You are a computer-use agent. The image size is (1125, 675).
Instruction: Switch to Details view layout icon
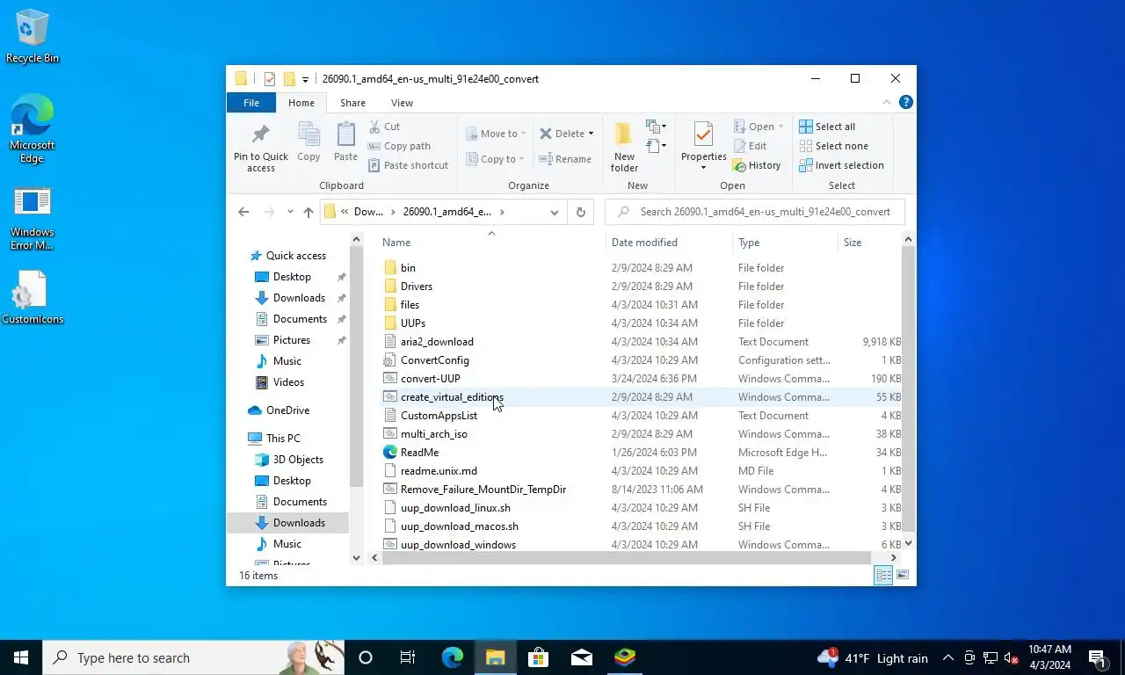(x=883, y=576)
